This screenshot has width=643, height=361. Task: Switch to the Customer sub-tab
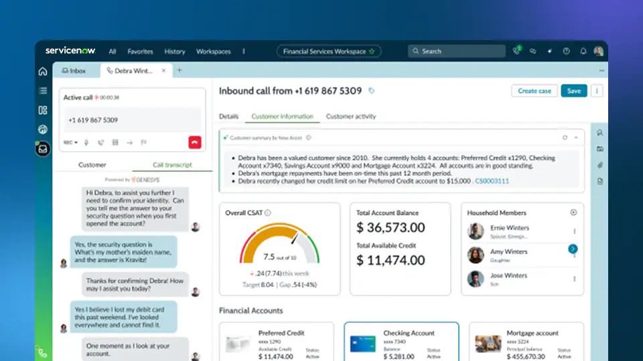point(92,164)
